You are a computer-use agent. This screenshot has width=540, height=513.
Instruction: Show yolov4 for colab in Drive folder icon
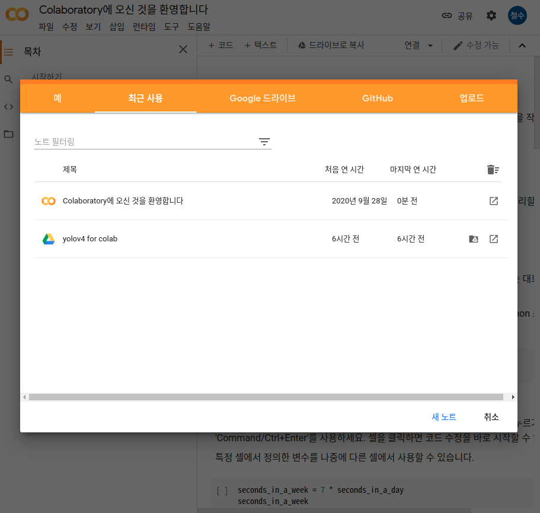474,239
